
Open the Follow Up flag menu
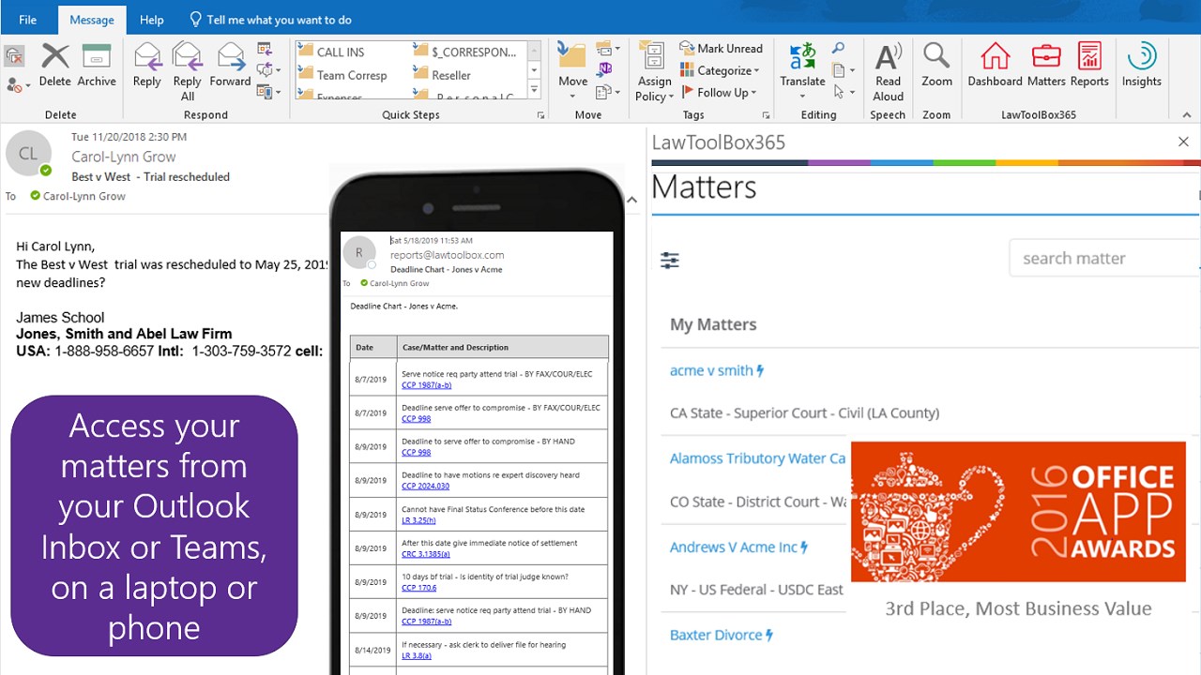click(719, 92)
